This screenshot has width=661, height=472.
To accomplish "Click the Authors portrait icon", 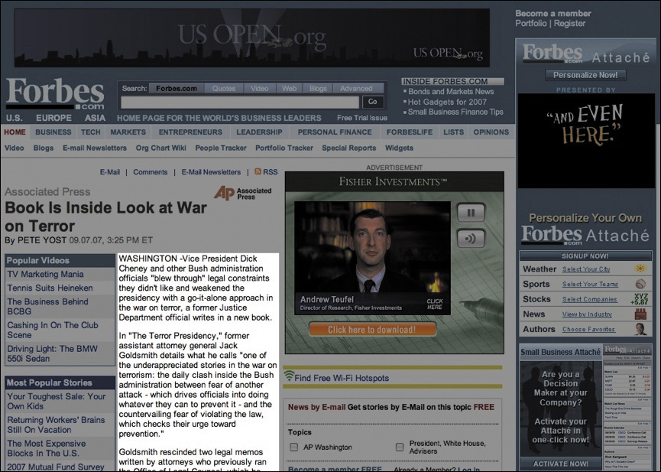I will 640,329.
